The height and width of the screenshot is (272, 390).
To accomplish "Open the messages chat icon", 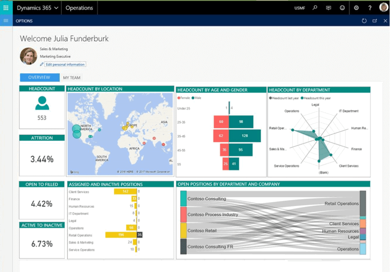I will click(x=329, y=8).
